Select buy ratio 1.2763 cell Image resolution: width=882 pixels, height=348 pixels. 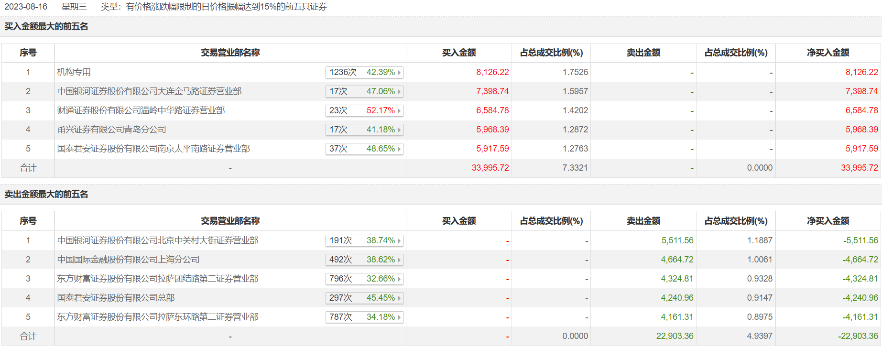pyautogui.click(x=575, y=149)
